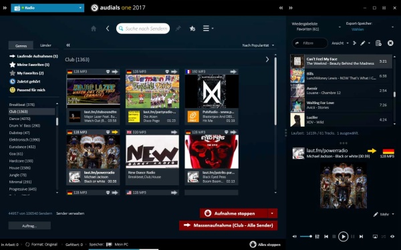
Task: Click 'Alles stoppen' in status bar
Action: tap(265, 245)
